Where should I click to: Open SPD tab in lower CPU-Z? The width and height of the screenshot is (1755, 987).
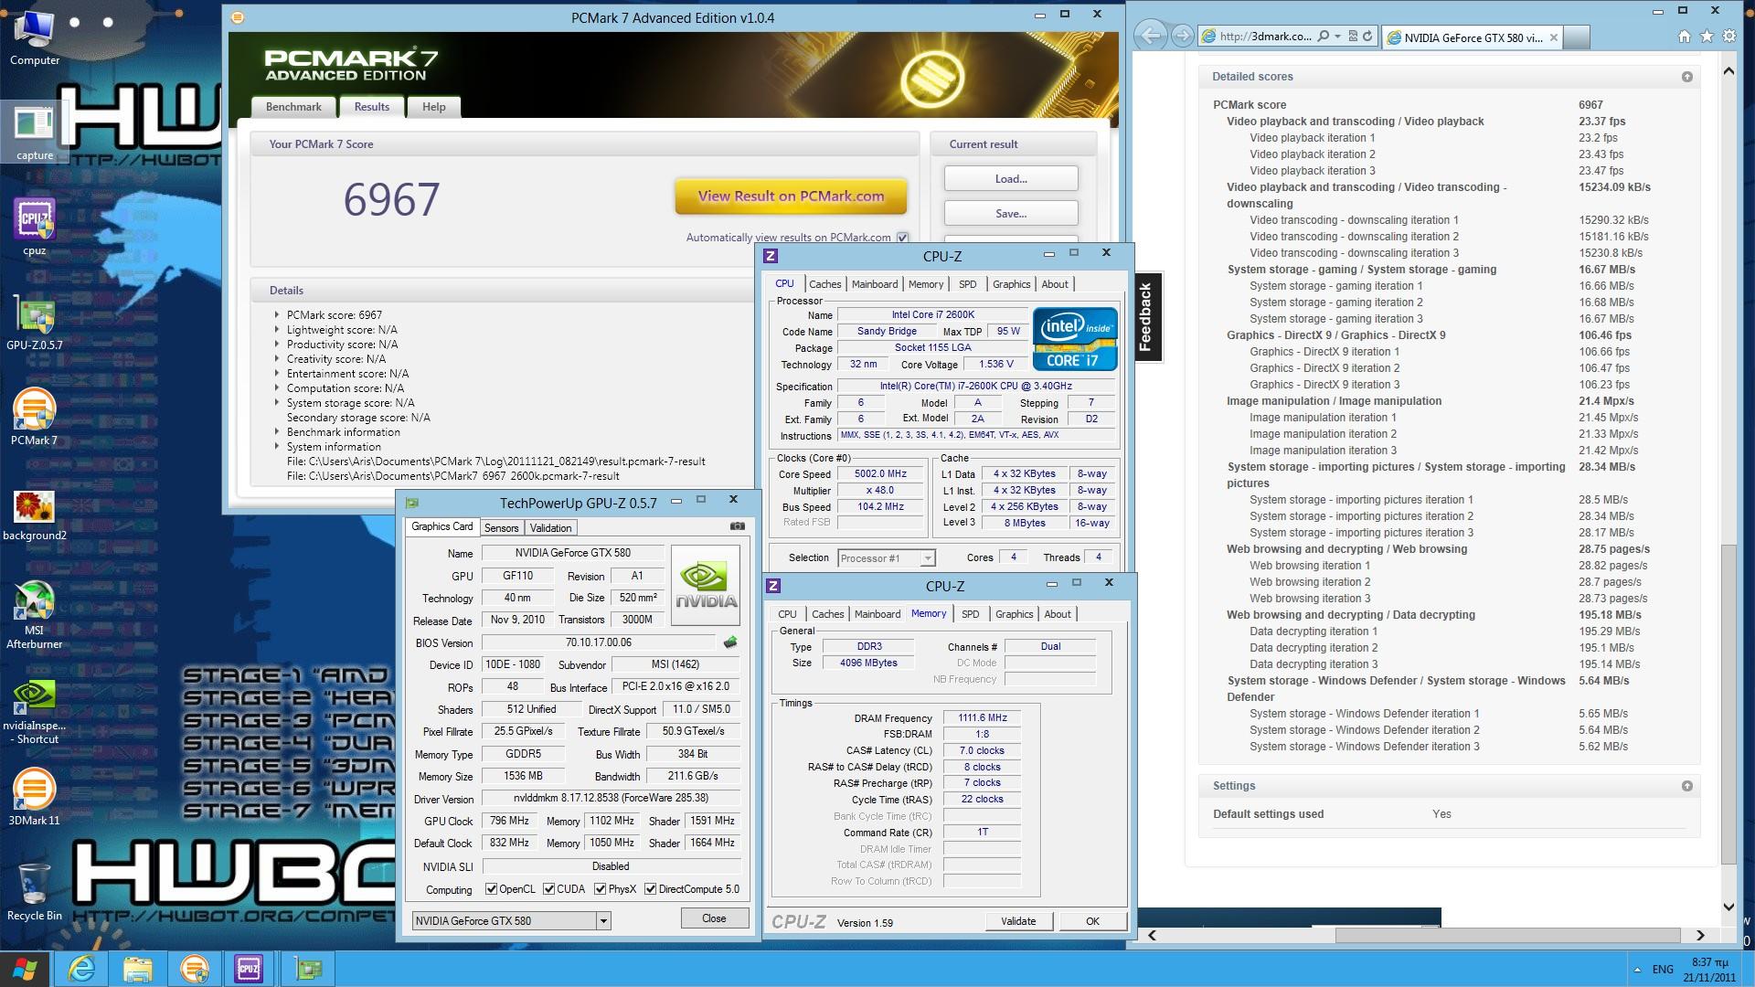coord(971,614)
